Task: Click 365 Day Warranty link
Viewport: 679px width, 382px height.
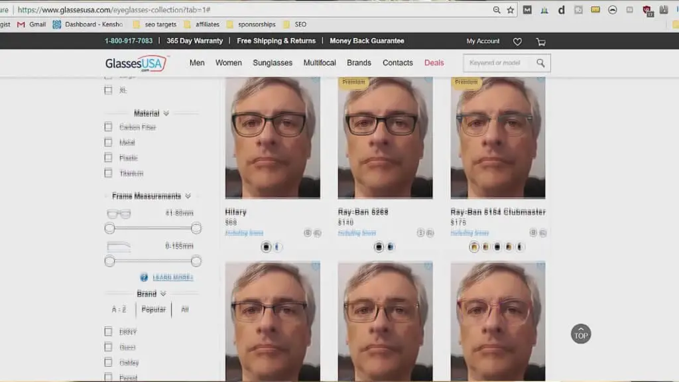Action: coord(194,40)
